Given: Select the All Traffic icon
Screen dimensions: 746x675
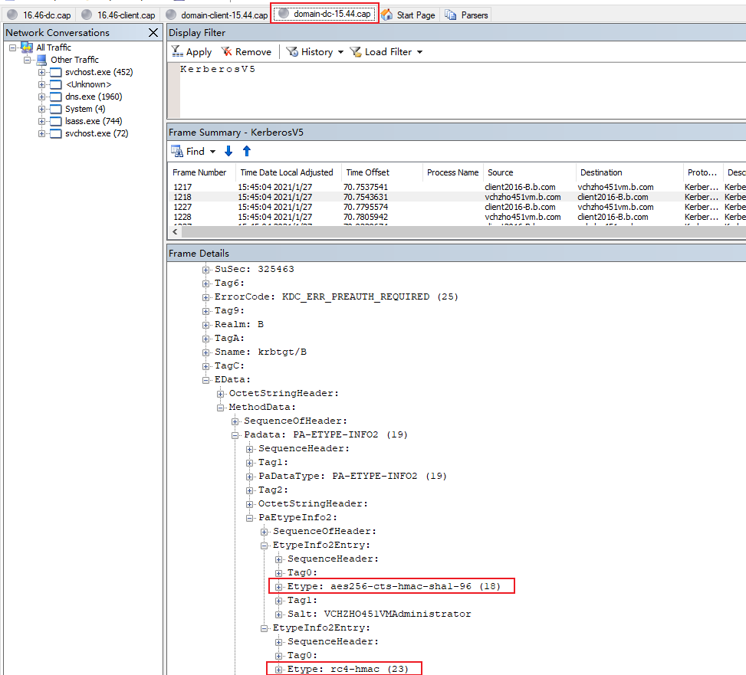Looking at the screenshot, I should (27, 48).
